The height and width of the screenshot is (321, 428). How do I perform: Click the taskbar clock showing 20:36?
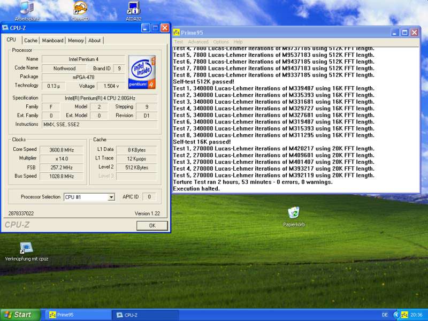(x=416, y=315)
